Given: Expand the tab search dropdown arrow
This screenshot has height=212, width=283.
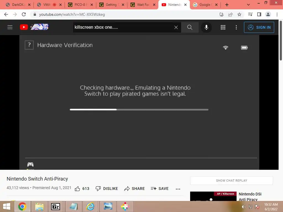Looking at the screenshot, I should [x=248, y=5].
